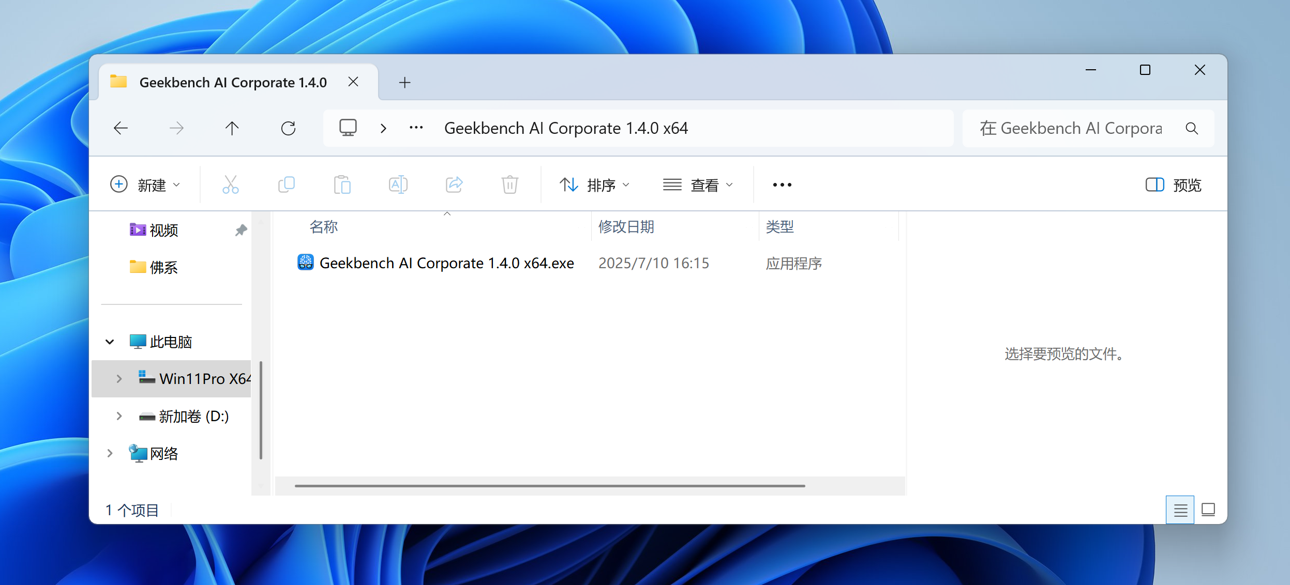Refresh the current folder

288,128
